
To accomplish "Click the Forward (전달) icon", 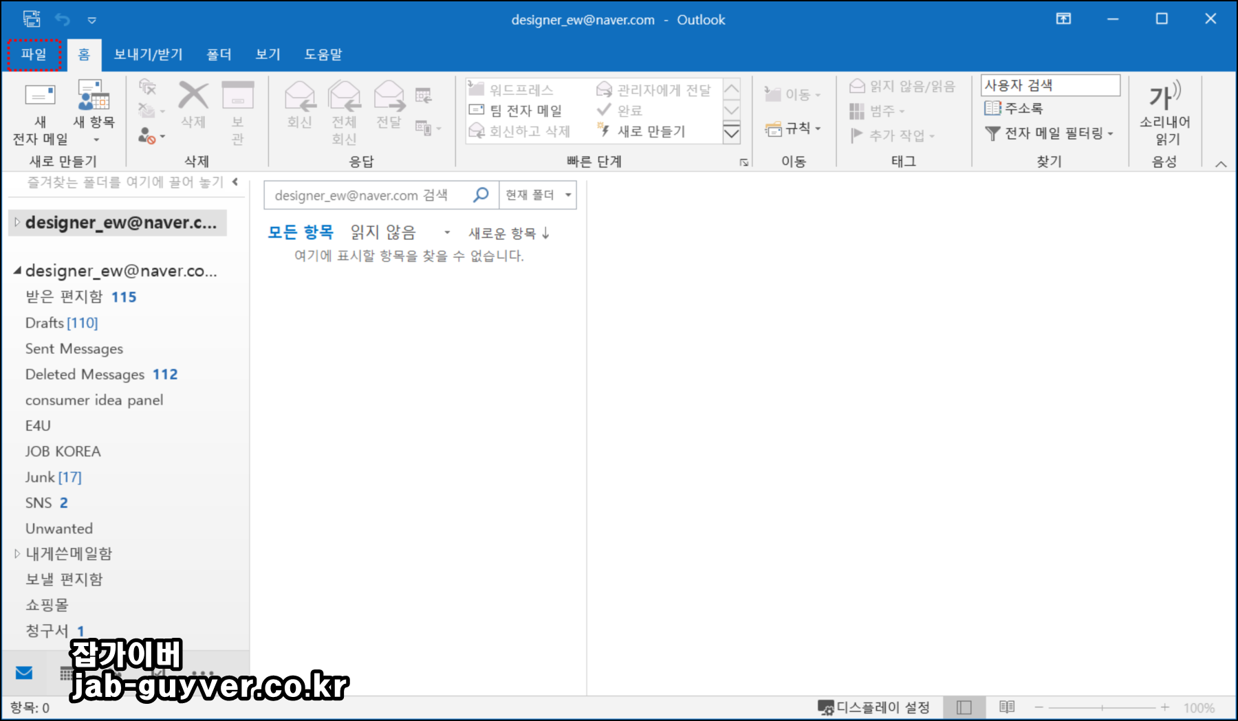I will point(389,96).
